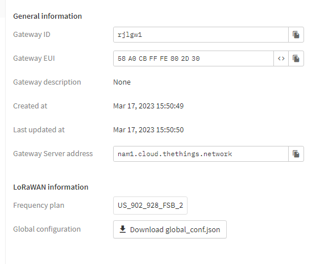The height and width of the screenshot is (264, 316).
Task: Download global_conf.json file
Action: pos(170,229)
